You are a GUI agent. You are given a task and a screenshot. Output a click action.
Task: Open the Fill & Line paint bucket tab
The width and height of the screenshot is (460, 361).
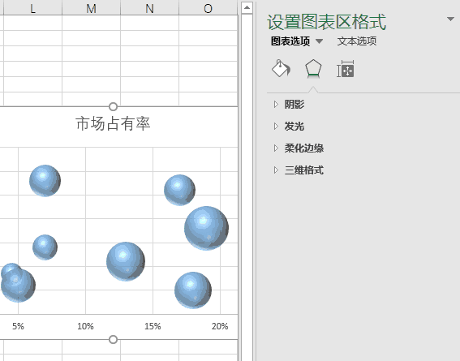pos(281,69)
